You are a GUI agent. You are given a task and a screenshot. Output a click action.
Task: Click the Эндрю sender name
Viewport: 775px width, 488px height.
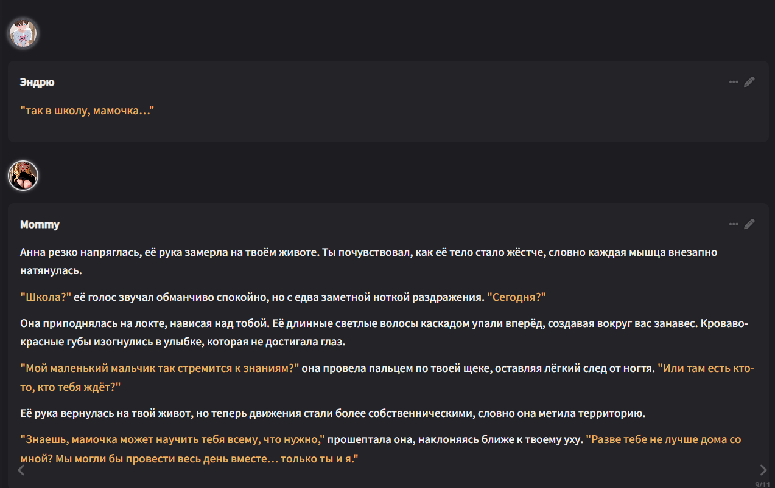coord(37,82)
